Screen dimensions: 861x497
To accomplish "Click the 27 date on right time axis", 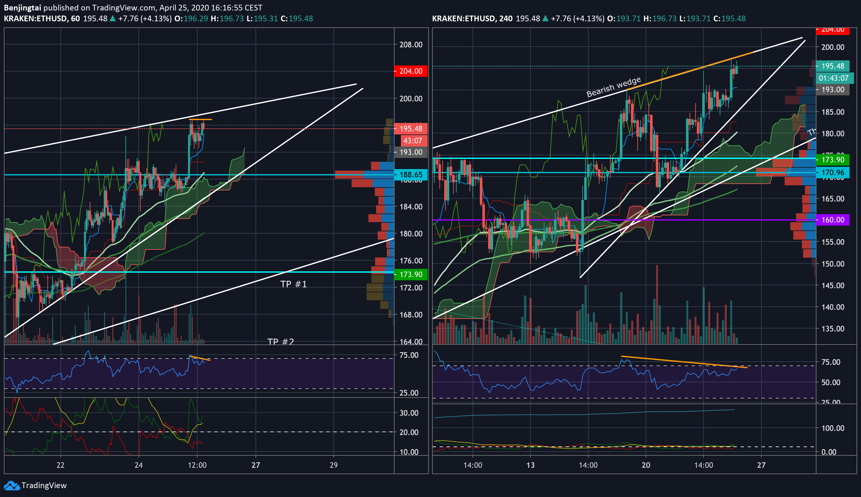I will (761, 465).
